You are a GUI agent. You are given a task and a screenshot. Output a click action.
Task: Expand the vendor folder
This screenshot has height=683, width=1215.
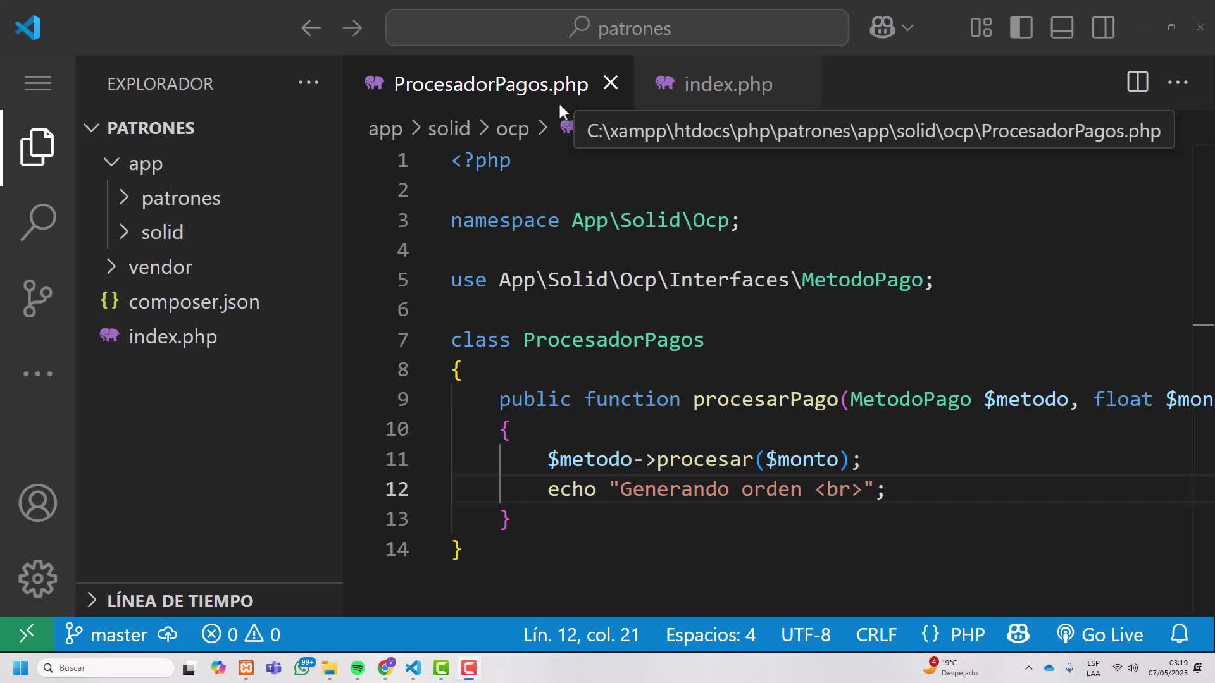pyautogui.click(x=160, y=267)
